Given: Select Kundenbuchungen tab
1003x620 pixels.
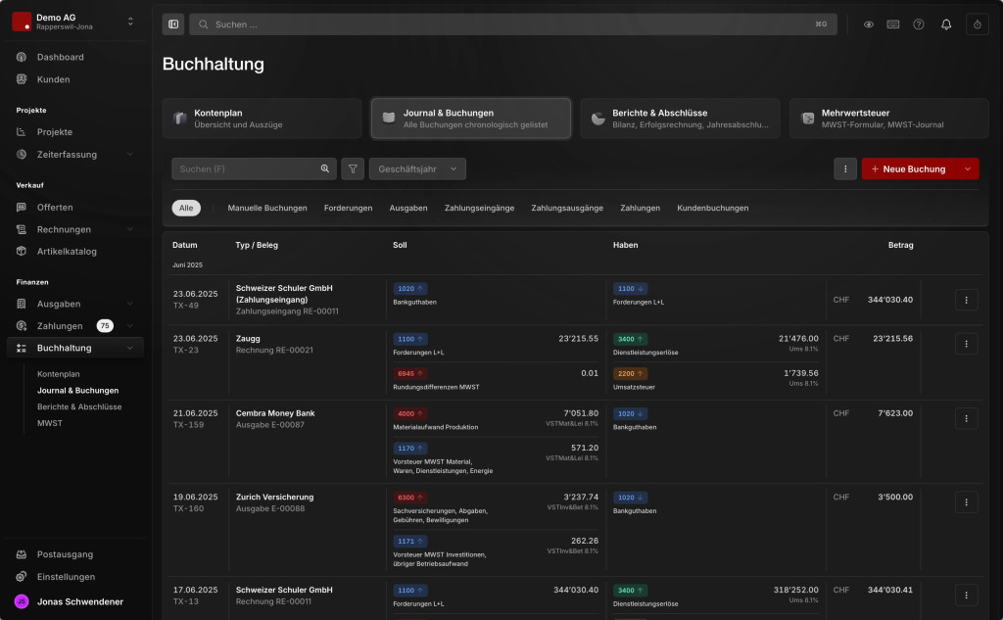Looking at the screenshot, I should pos(713,208).
